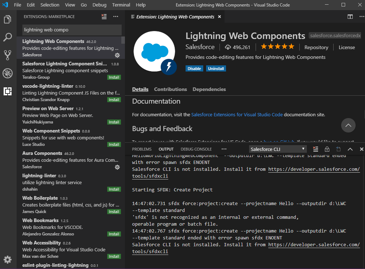Image resolution: width=365 pixels, height=269 pixels.
Task: Click the five-star rating of extension
Action: click(x=277, y=47)
